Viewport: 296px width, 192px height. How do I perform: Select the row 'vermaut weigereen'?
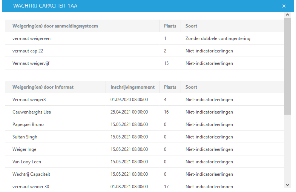pos(31,38)
